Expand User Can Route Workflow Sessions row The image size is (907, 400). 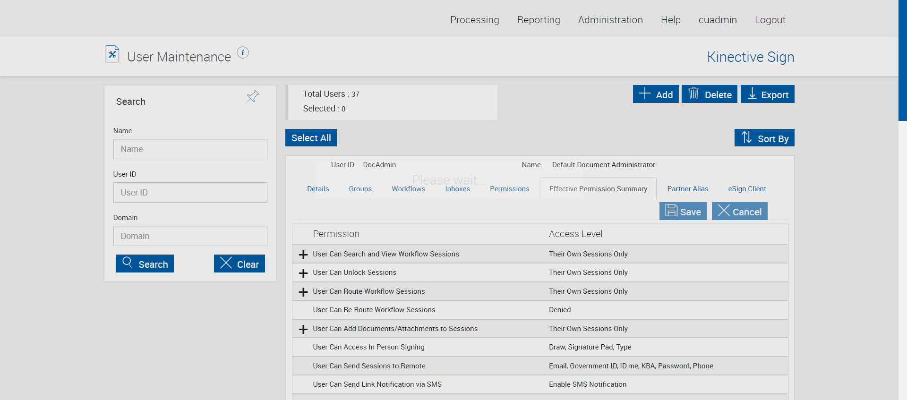tap(303, 292)
